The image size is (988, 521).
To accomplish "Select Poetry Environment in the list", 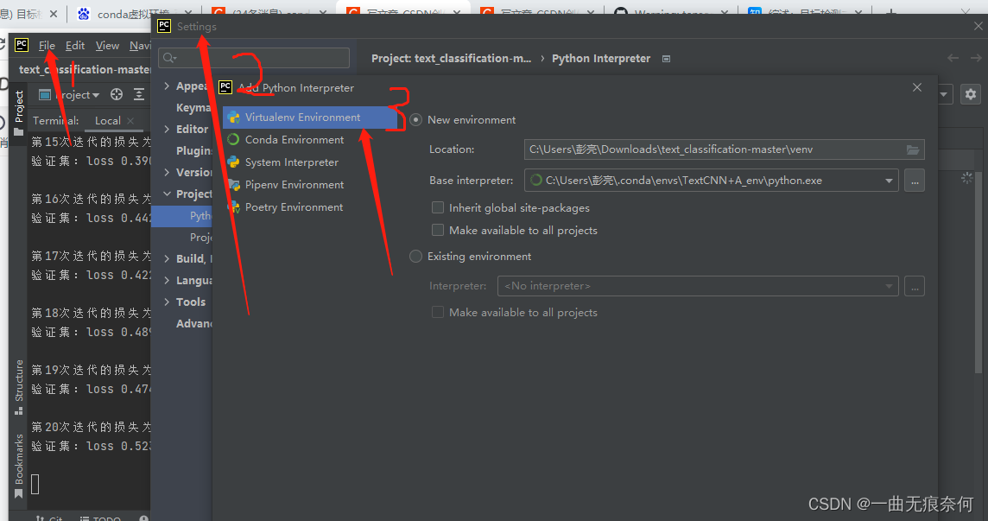I will pos(309,206).
